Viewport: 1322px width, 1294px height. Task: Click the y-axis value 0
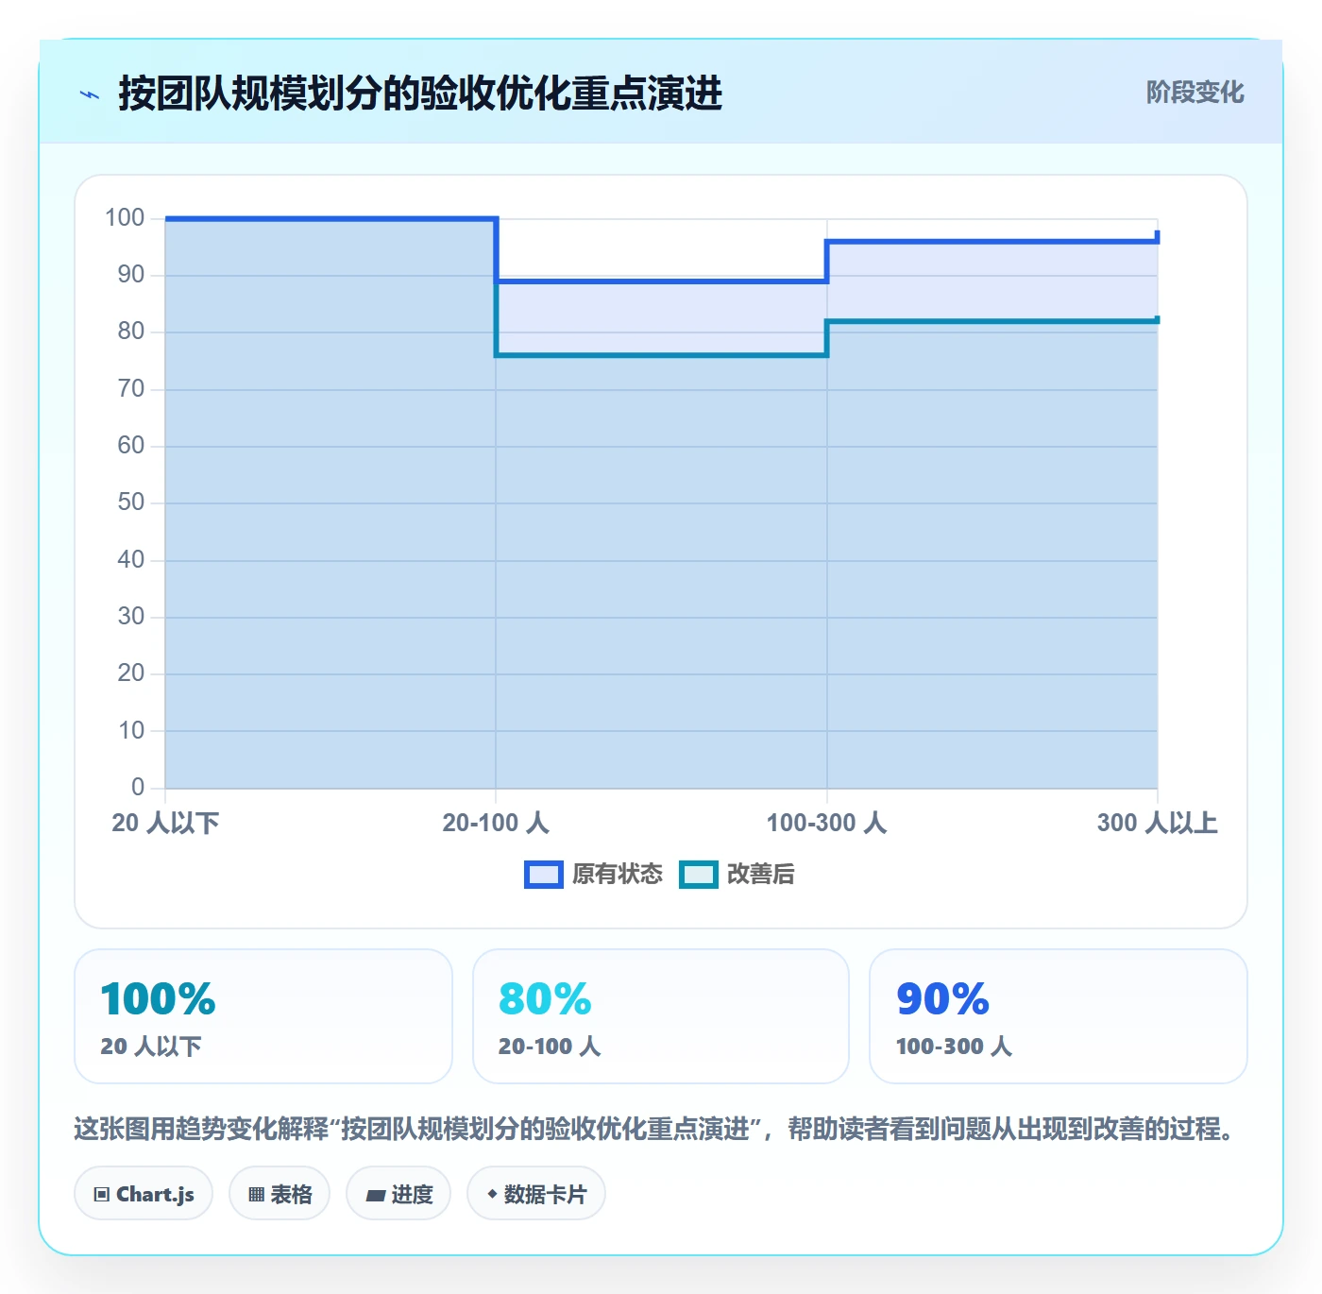point(138,787)
